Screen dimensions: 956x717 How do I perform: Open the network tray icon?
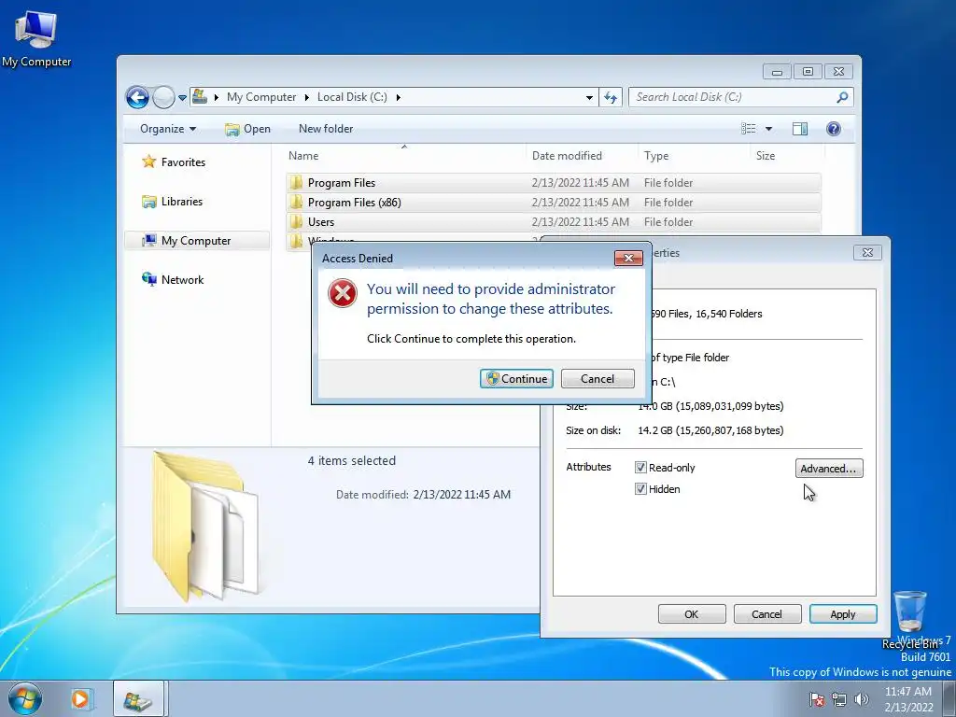[839, 699]
